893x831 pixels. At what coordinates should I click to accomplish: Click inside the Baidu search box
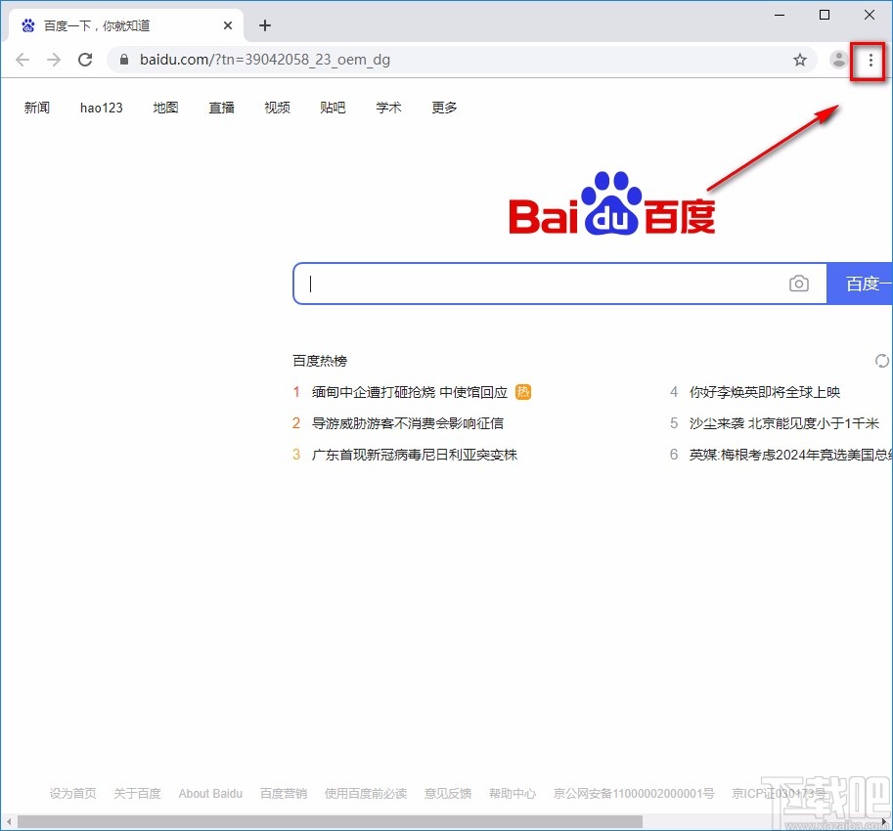[x=538, y=284]
